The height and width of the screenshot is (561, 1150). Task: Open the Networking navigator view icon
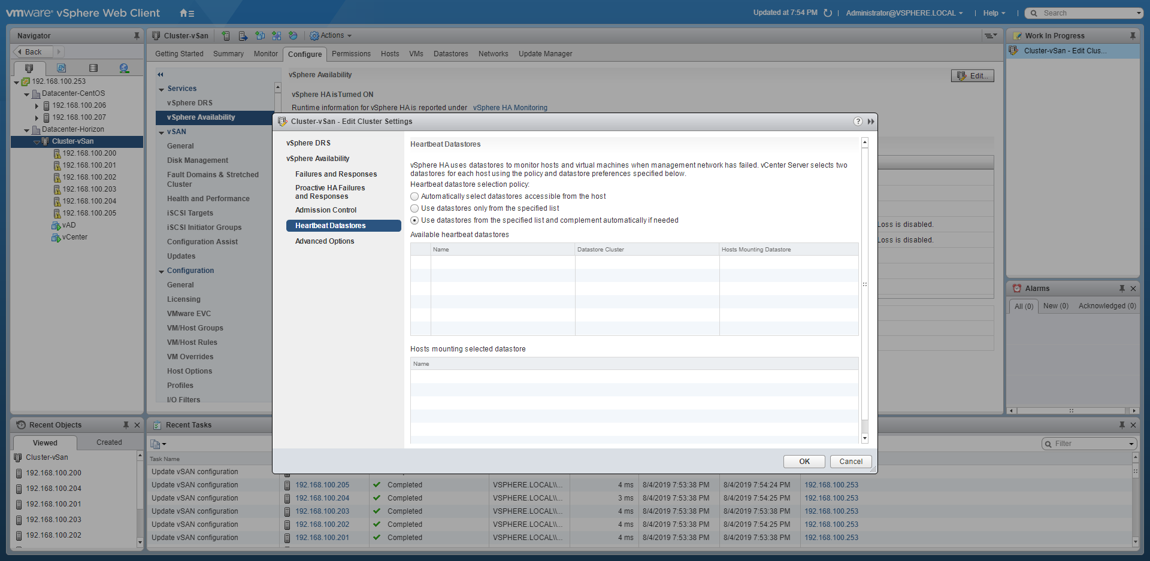124,68
